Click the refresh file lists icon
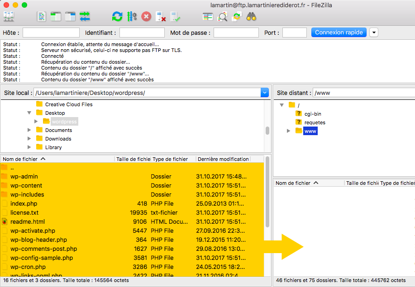 coord(117,17)
